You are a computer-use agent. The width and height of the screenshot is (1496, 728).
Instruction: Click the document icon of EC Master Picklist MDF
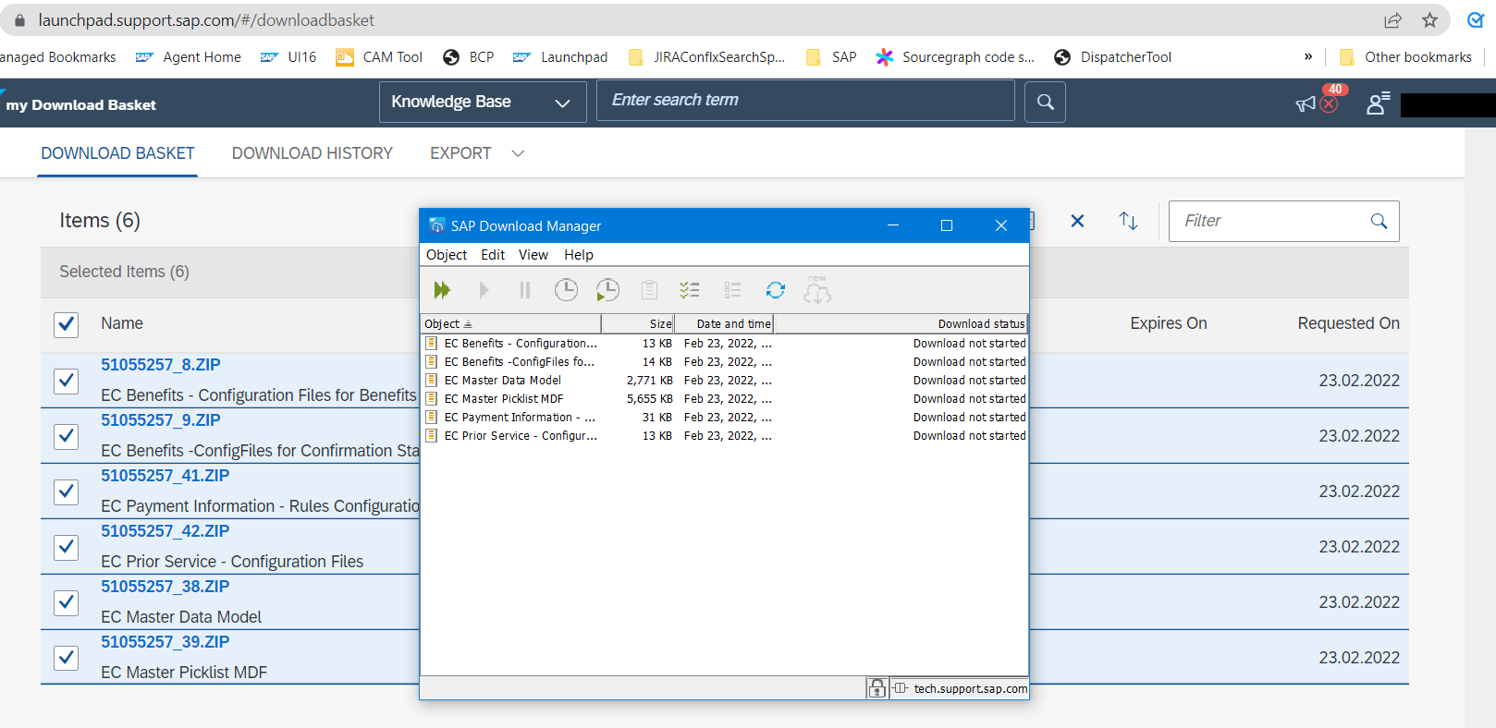[432, 398]
